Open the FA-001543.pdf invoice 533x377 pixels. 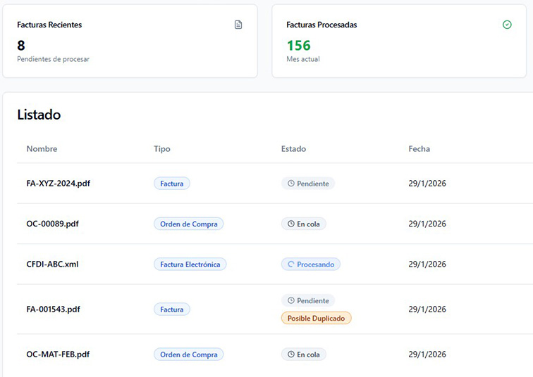tap(53, 309)
